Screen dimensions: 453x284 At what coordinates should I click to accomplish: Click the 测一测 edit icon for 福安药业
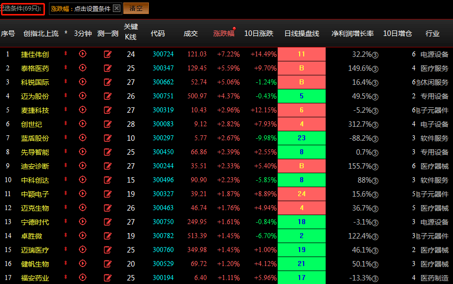click(x=108, y=278)
